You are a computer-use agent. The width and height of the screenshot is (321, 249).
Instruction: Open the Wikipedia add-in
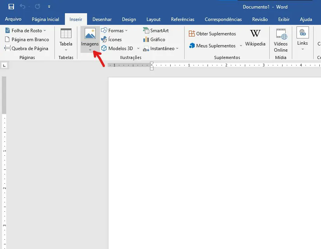[x=255, y=38]
